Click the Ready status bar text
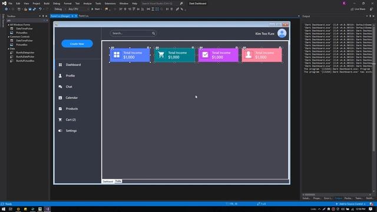The width and height of the screenshot is (377, 212). 9,204
